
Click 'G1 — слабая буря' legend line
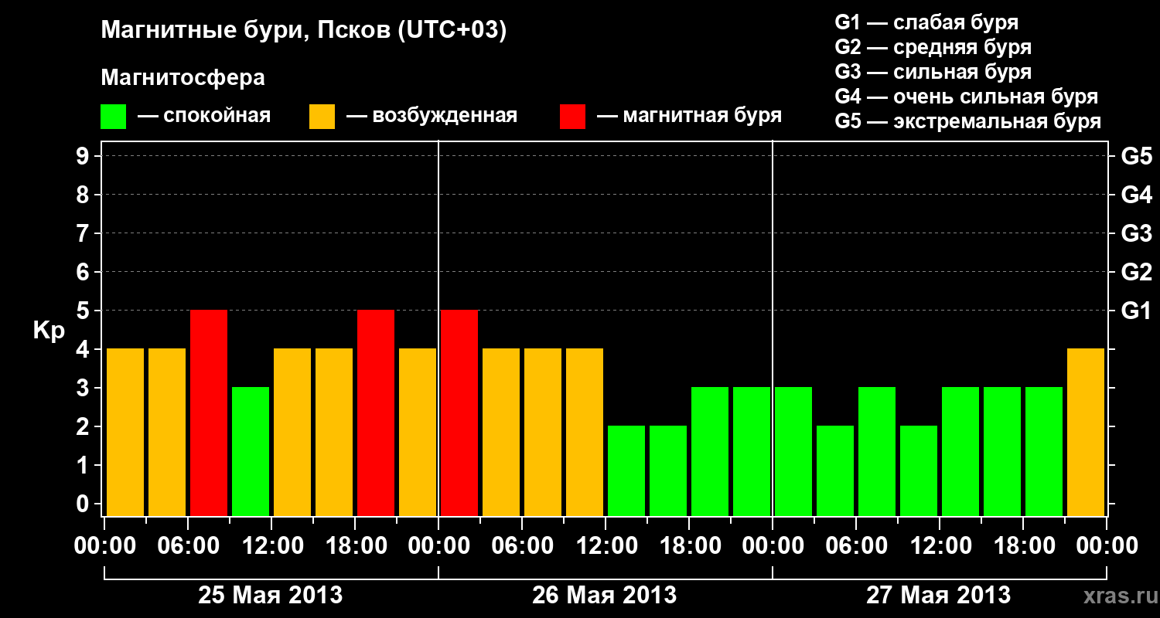(x=926, y=22)
